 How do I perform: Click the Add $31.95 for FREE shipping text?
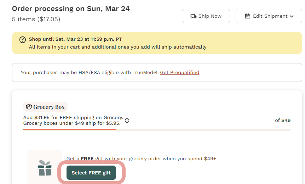[73, 118]
